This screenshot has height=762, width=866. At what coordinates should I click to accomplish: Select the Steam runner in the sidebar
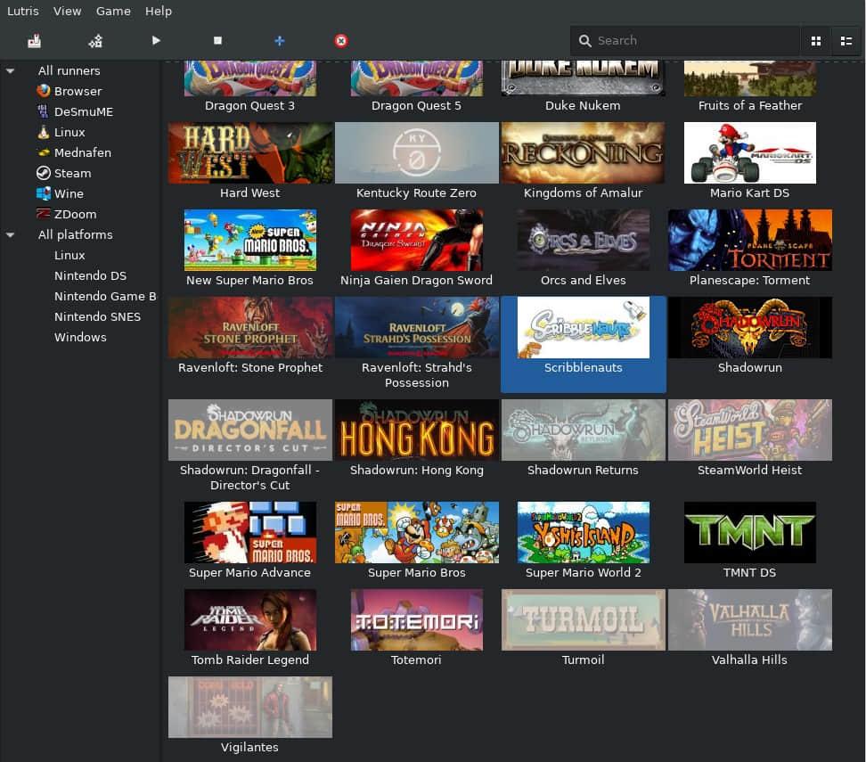[x=72, y=173]
